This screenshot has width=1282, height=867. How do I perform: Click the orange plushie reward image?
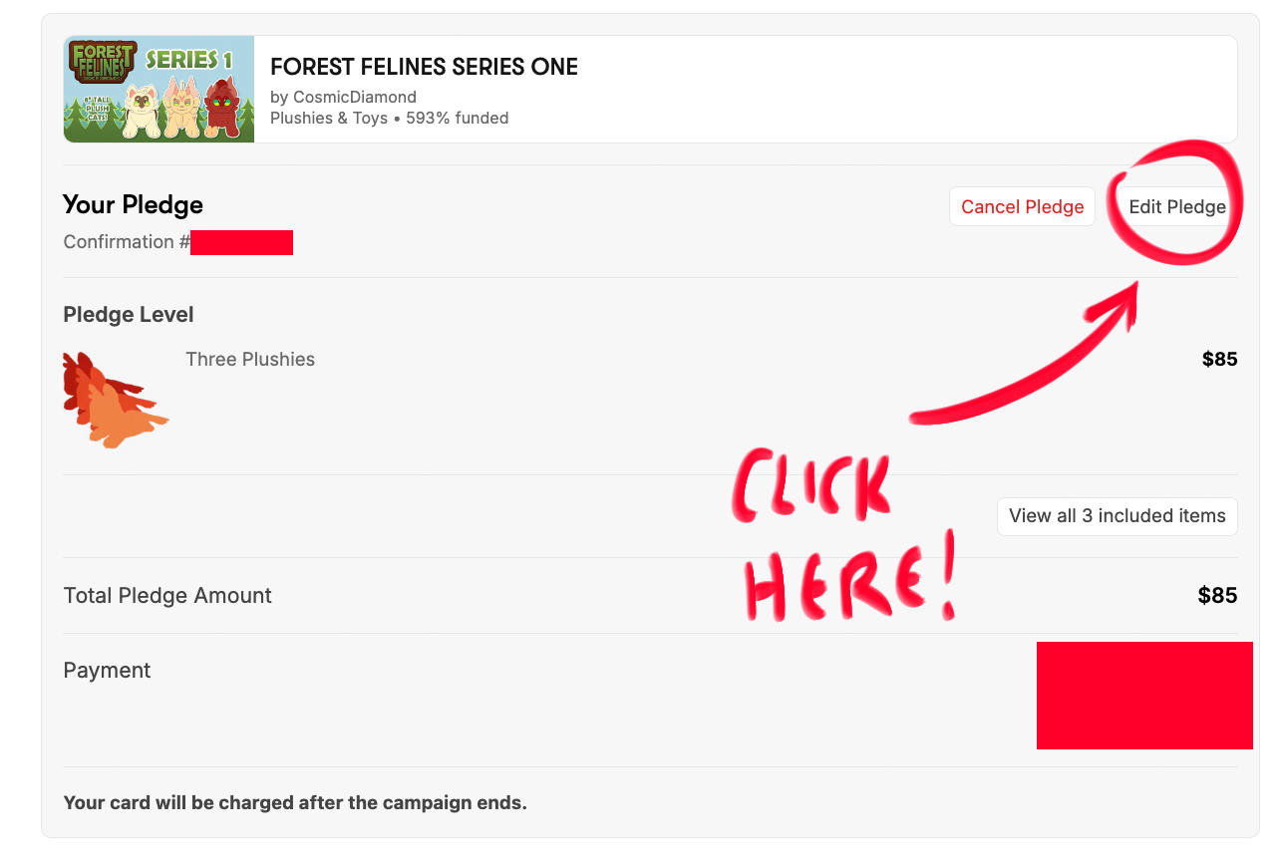pos(114,399)
